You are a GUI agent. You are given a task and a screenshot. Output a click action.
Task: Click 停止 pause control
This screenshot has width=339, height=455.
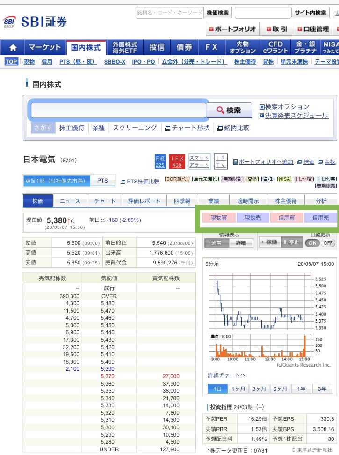(291, 242)
